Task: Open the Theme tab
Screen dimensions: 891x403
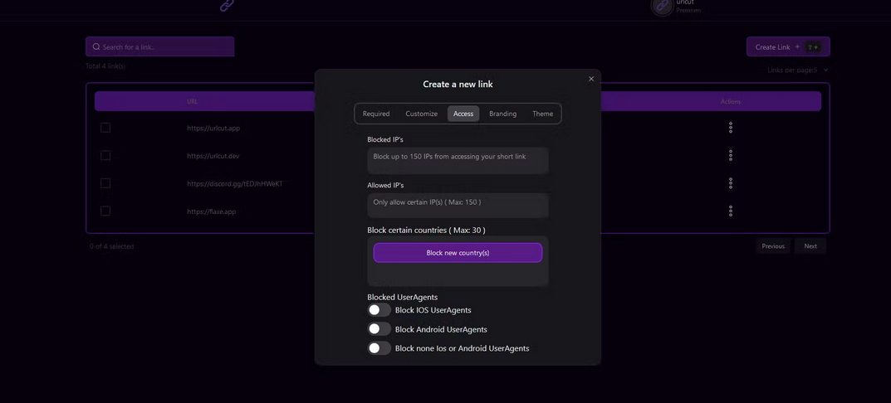Action: [x=543, y=114]
